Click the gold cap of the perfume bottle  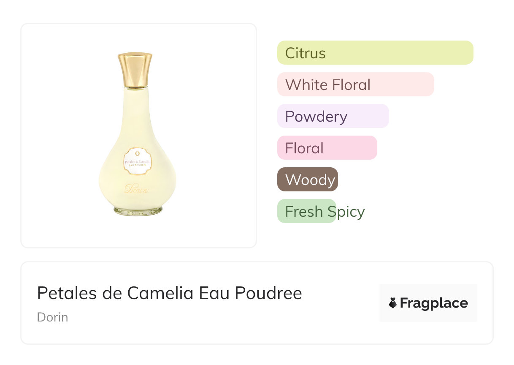[135, 69]
